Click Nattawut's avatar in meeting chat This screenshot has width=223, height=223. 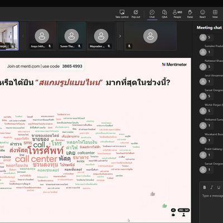[203, 67]
